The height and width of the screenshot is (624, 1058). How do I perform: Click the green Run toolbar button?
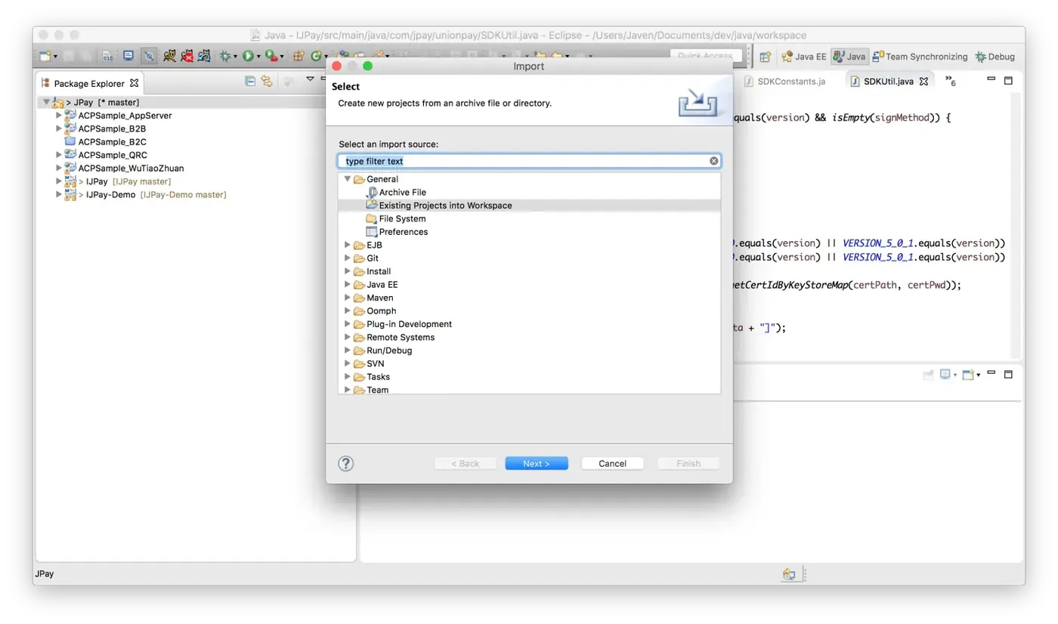(x=247, y=56)
